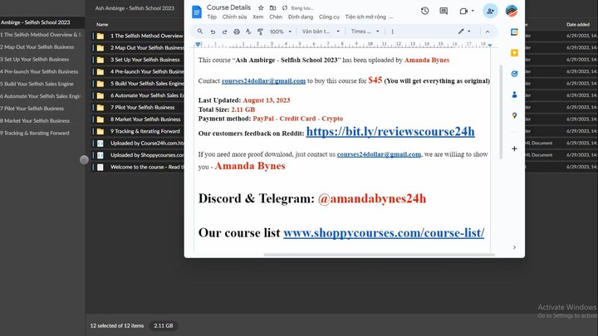Open the comments panel icon

point(444,11)
